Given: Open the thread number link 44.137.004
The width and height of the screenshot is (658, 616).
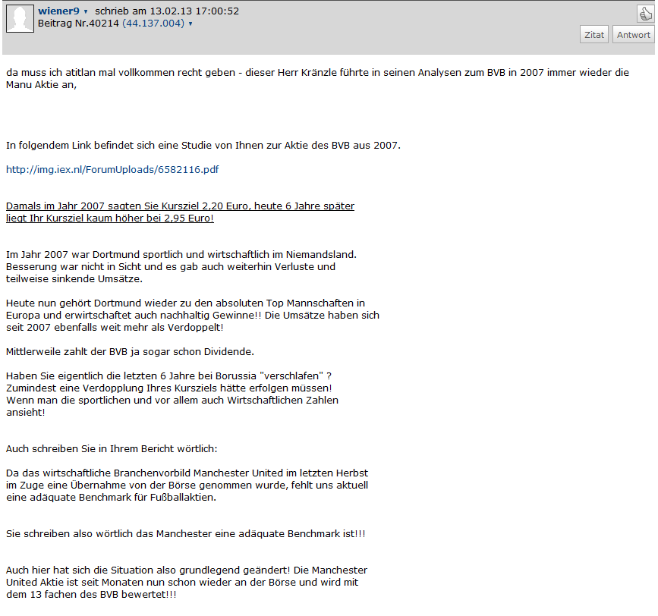Looking at the screenshot, I should (153, 23).
